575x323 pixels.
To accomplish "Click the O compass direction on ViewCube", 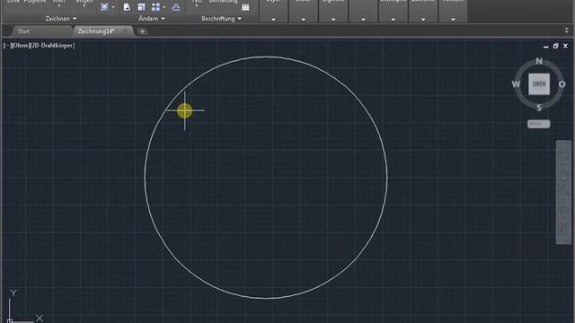I will click(562, 84).
